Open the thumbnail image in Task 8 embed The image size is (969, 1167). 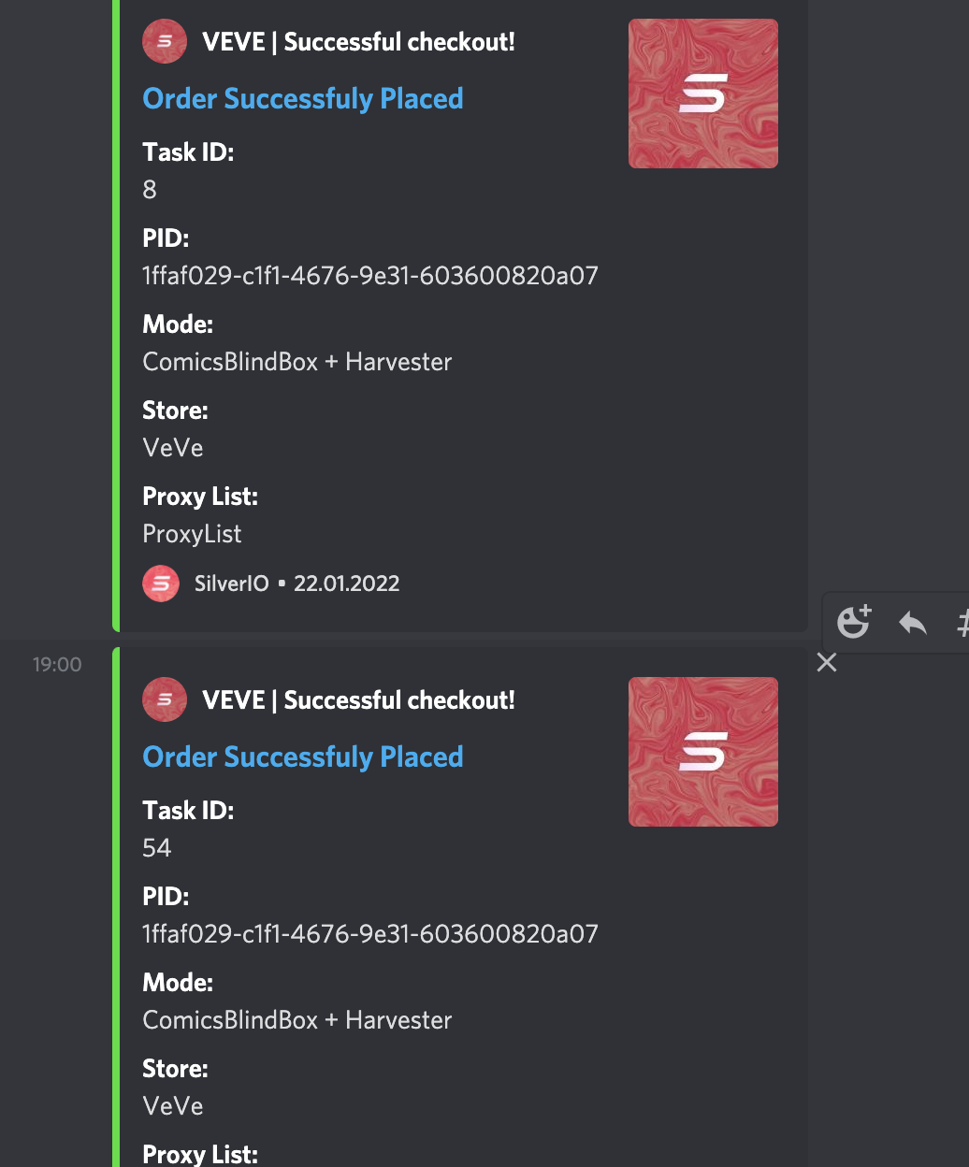(703, 94)
